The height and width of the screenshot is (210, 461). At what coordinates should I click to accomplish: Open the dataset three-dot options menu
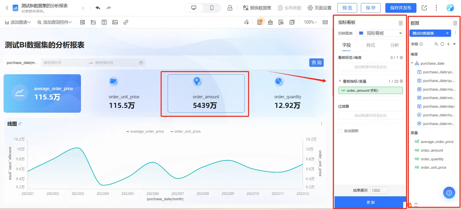click(x=455, y=33)
